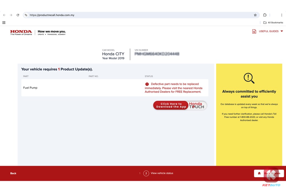Click the Honda logo in the header
The image size is (286, 190).
coord(21,32)
